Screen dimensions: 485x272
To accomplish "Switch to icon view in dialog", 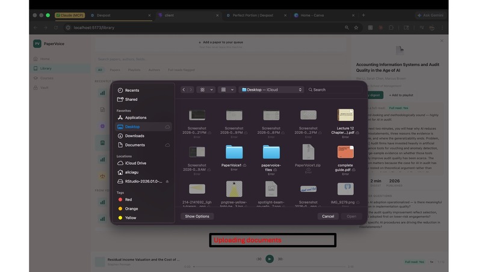I will [x=202, y=89].
